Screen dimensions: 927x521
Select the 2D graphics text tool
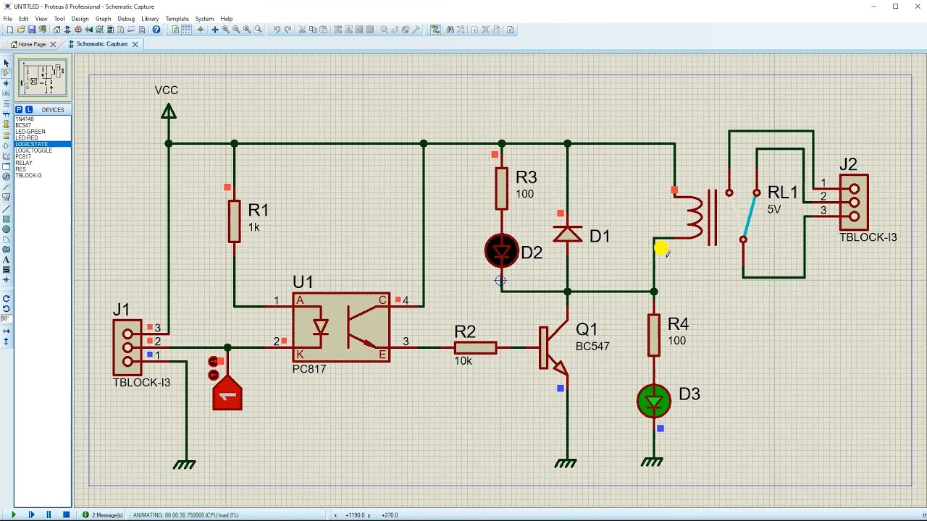(x=7, y=259)
